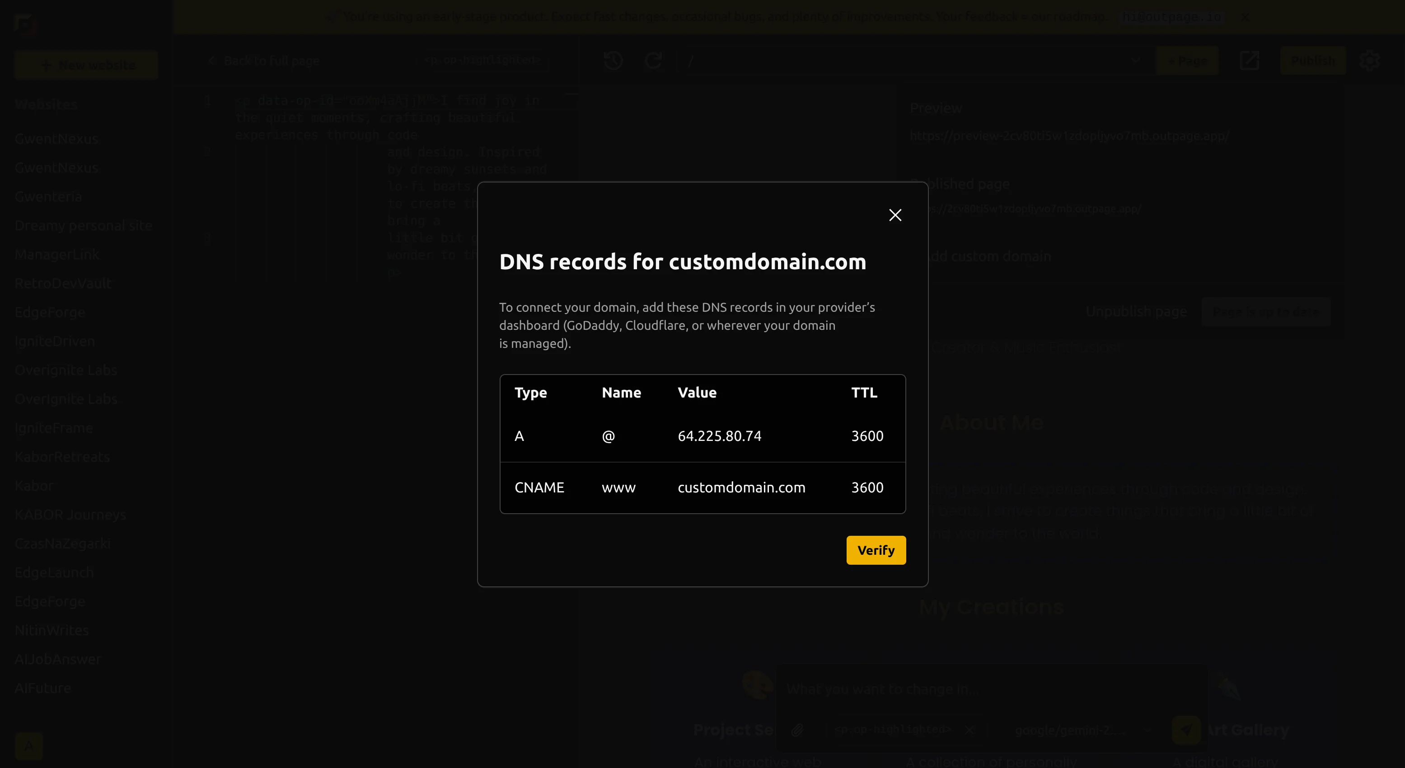Image resolution: width=1405 pixels, height=768 pixels.
Task: Remove the op-highlighted tag in prompt bar
Action: click(969, 730)
